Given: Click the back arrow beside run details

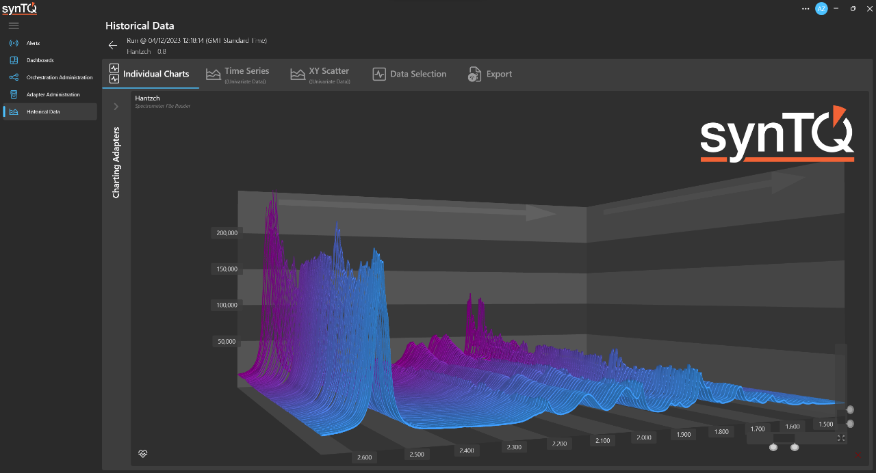Looking at the screenshot, I should point(113,46).
